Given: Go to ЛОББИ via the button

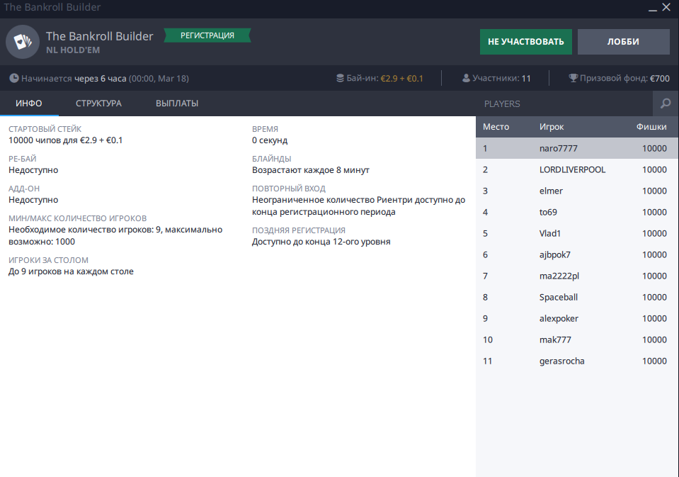Looking at the screenshot, I should click(x=623, y=42).
